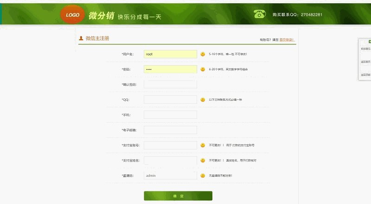Click the 微分销 site title
The width and height of the screenshot is (371, 204).
(102, 16)
